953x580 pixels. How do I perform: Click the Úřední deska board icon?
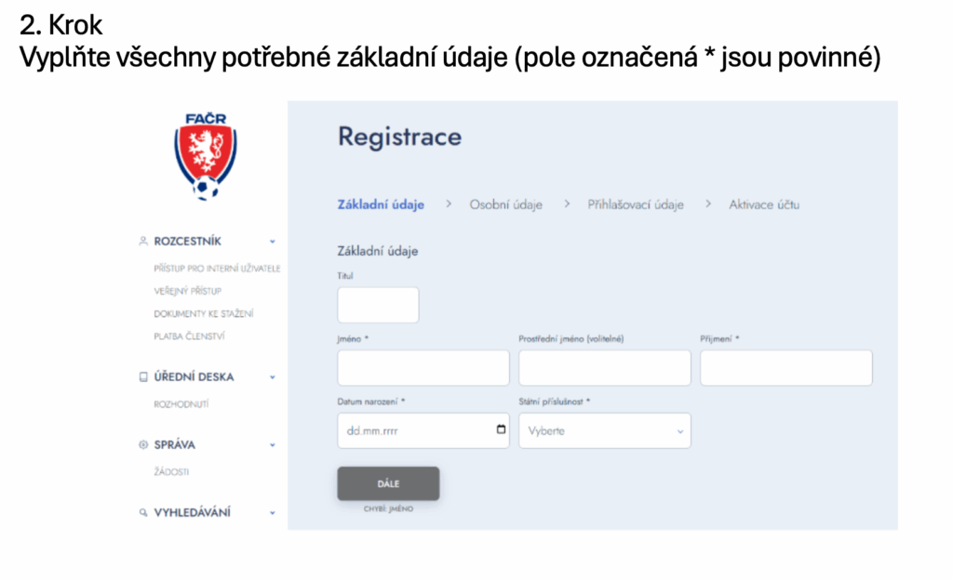[x=143, y=377]
